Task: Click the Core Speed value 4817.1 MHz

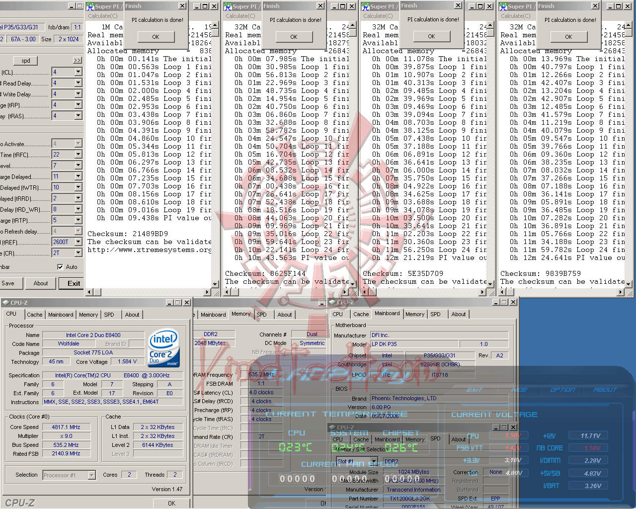Action: coord(66,427)
